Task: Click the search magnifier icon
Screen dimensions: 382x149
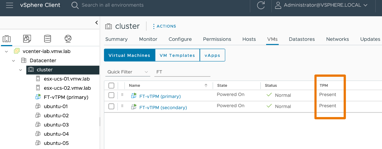Action: coord(75,5)
